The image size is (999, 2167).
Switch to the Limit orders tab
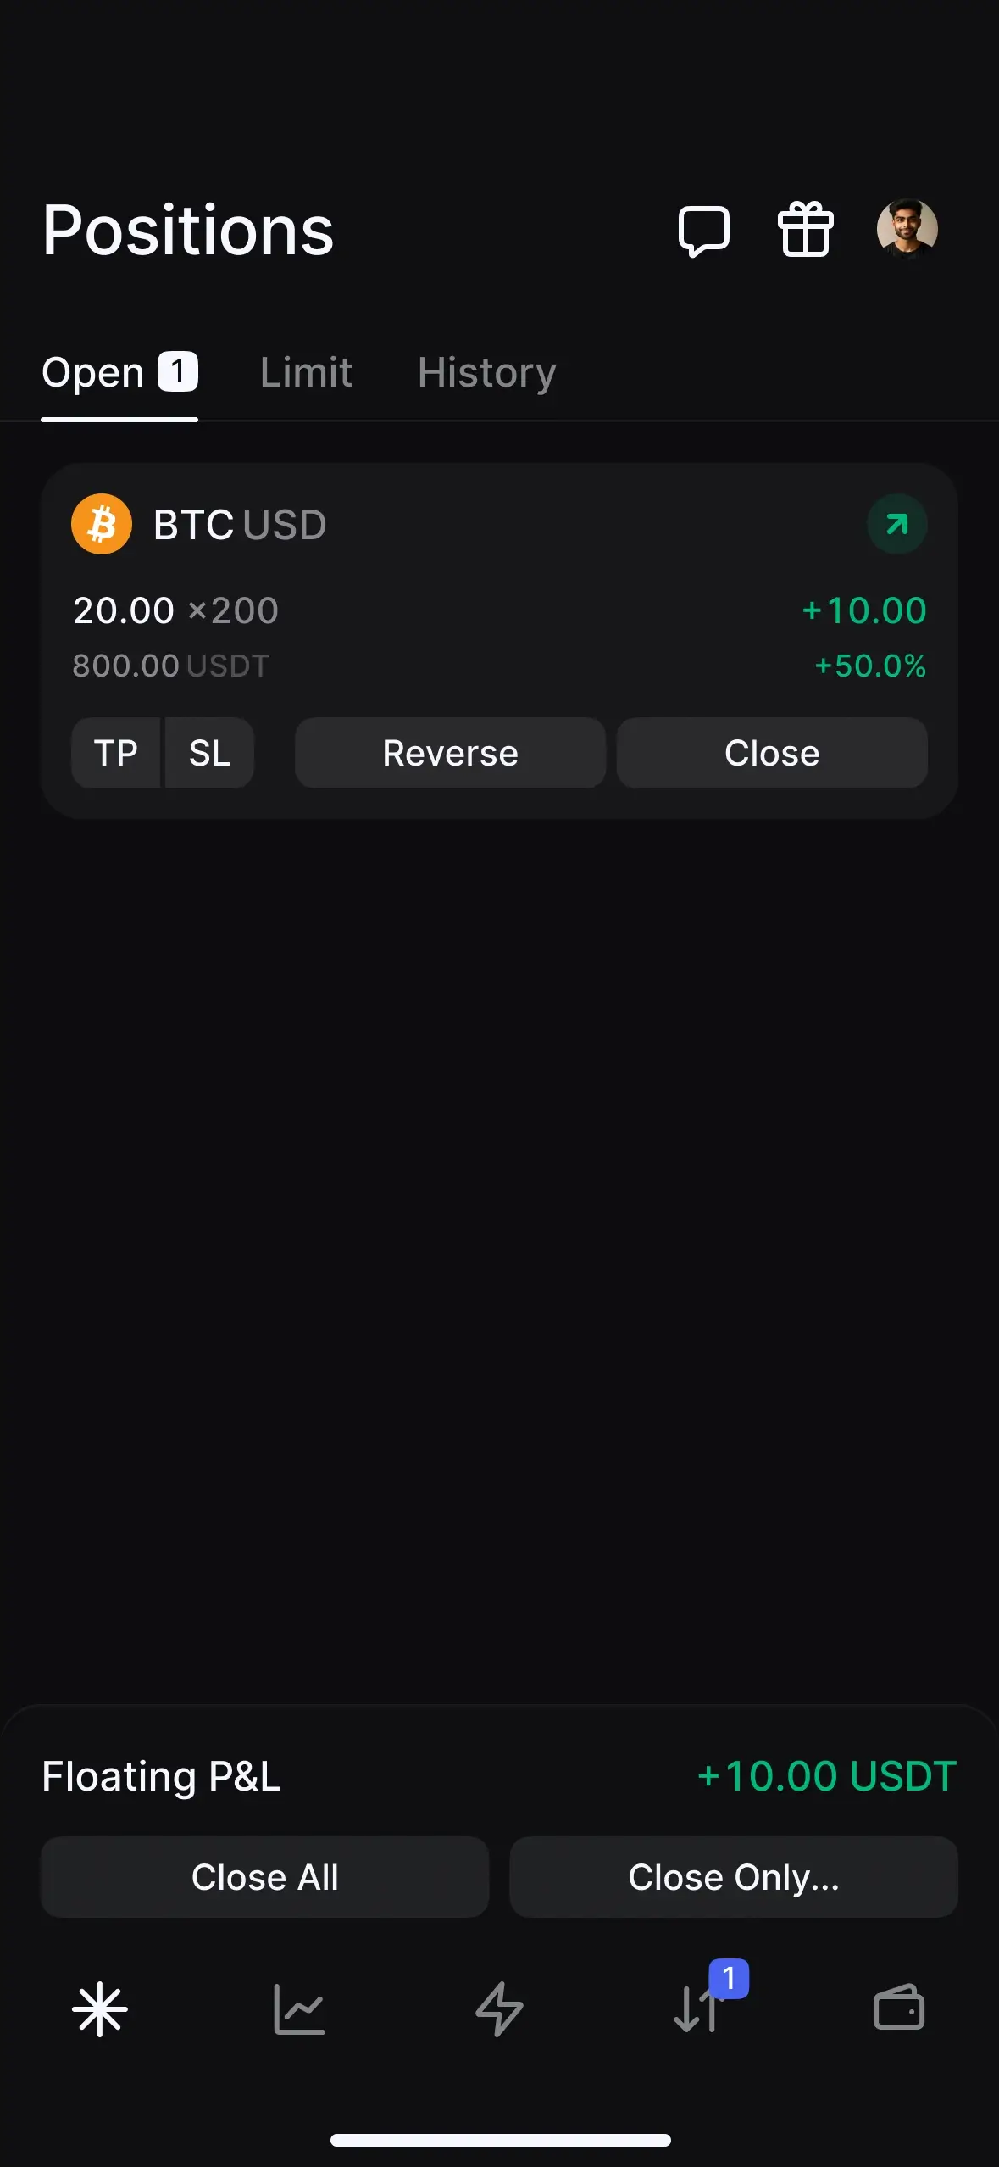point(306,373)
